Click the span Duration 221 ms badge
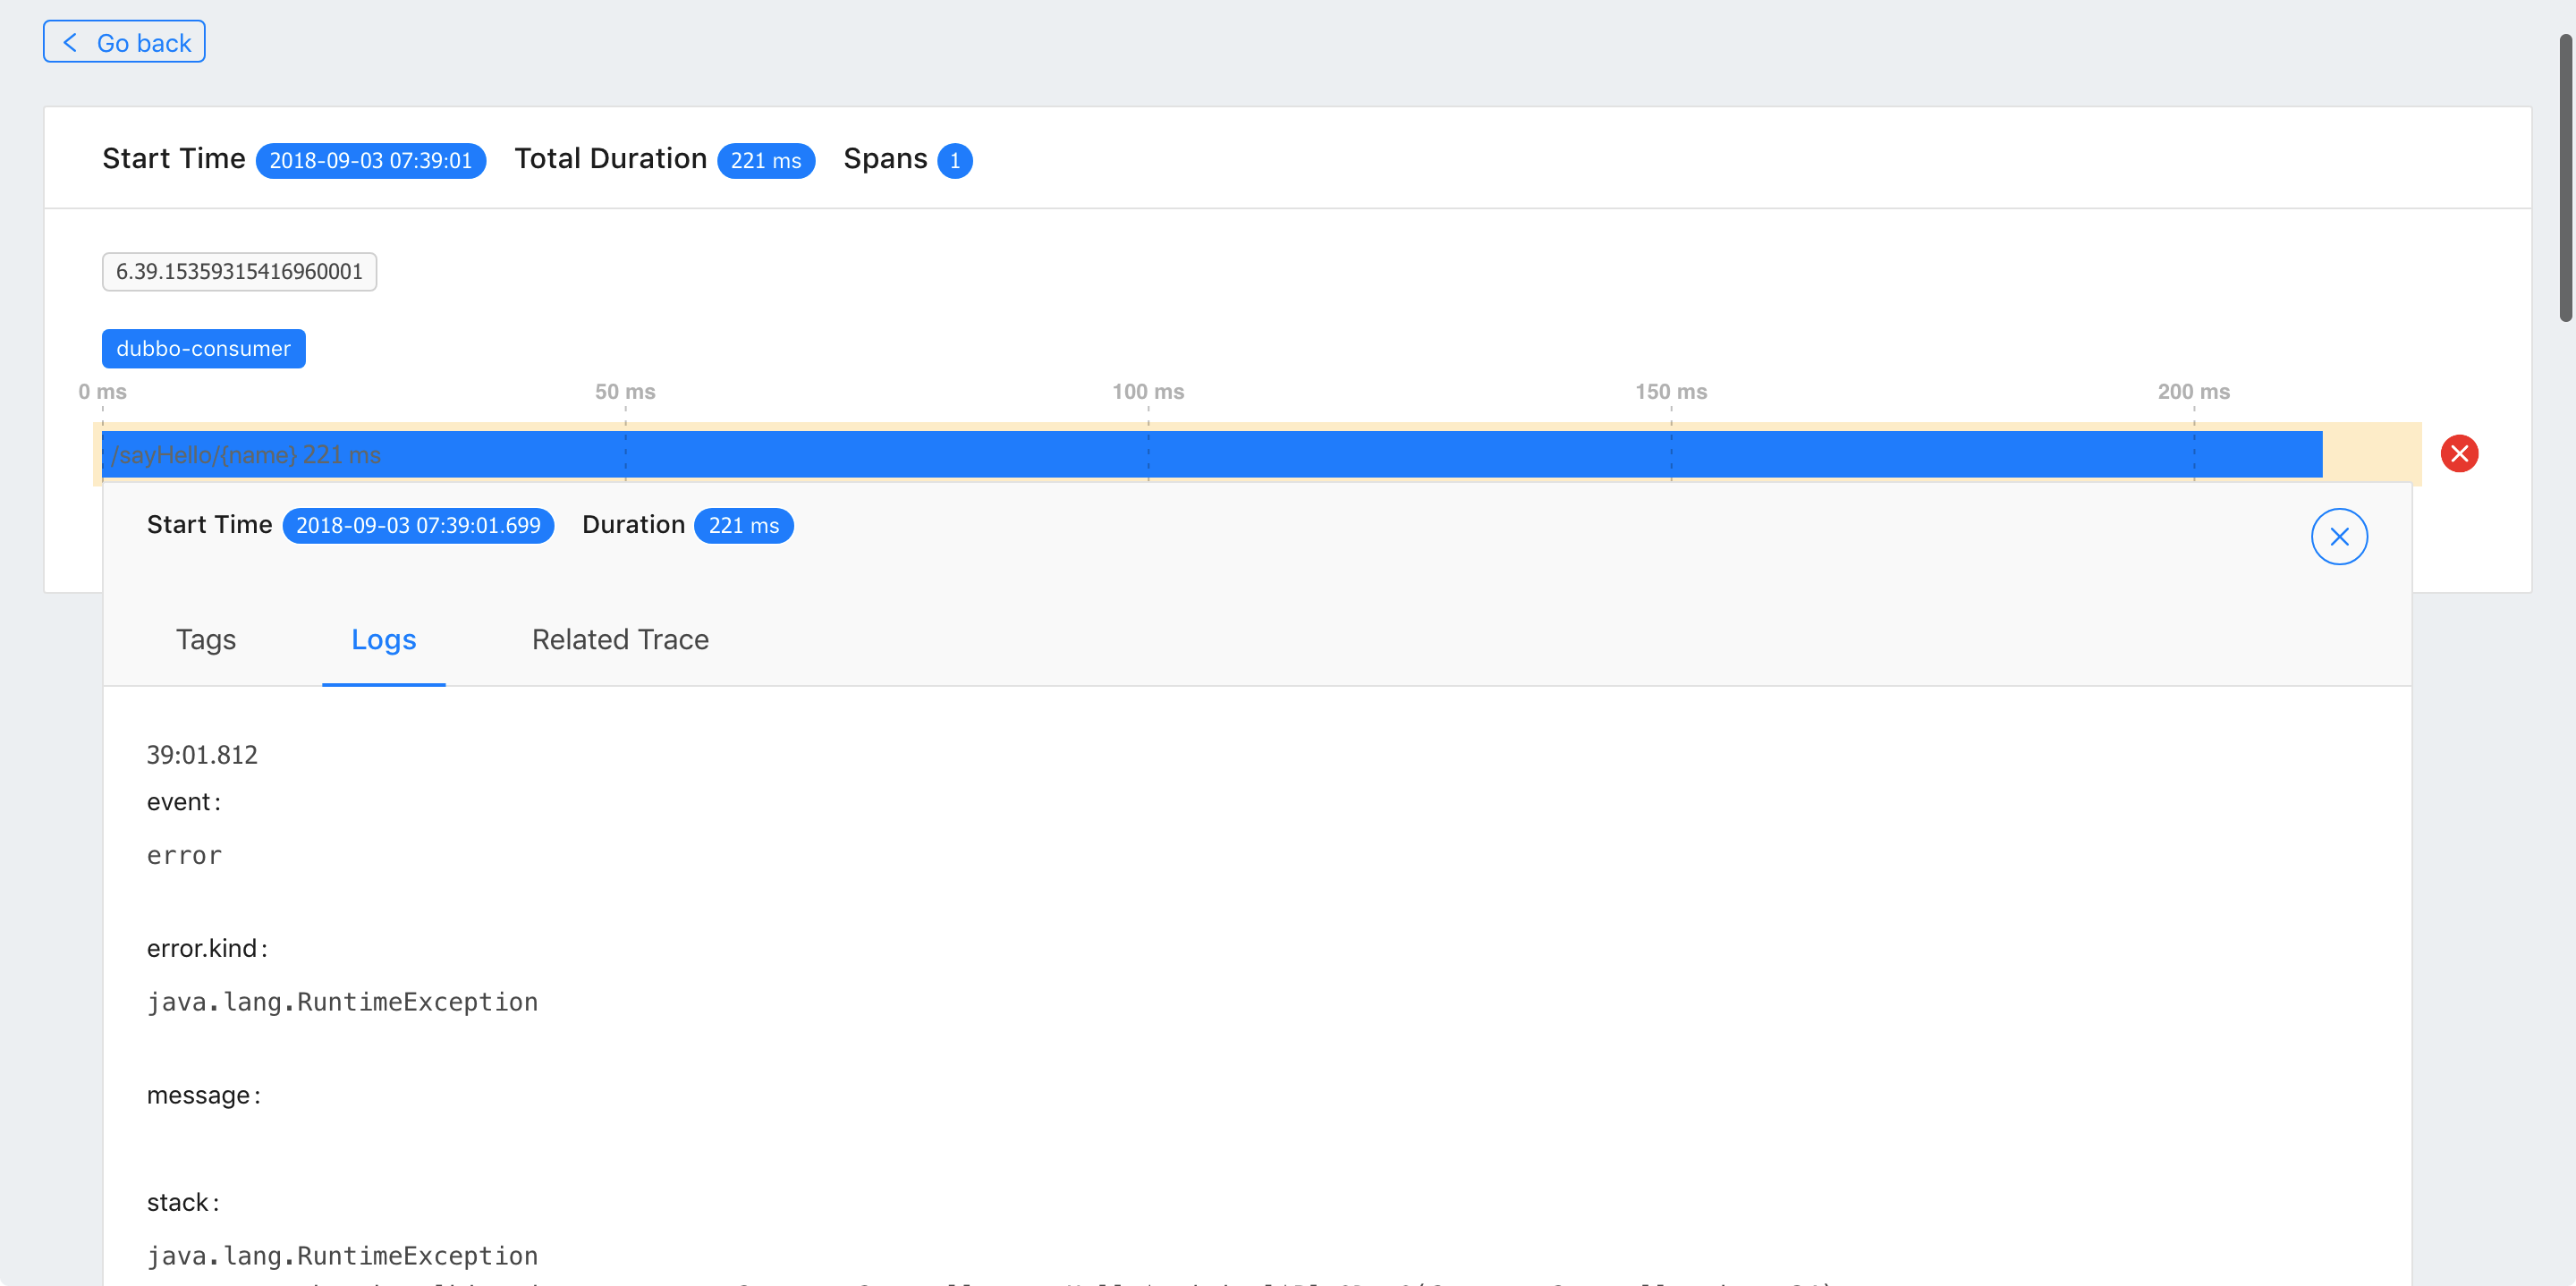 pyautogui.click(x=743, y=526)
